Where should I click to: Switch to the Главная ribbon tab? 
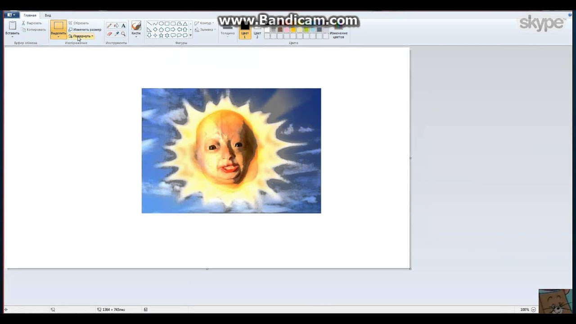(30, 15)
